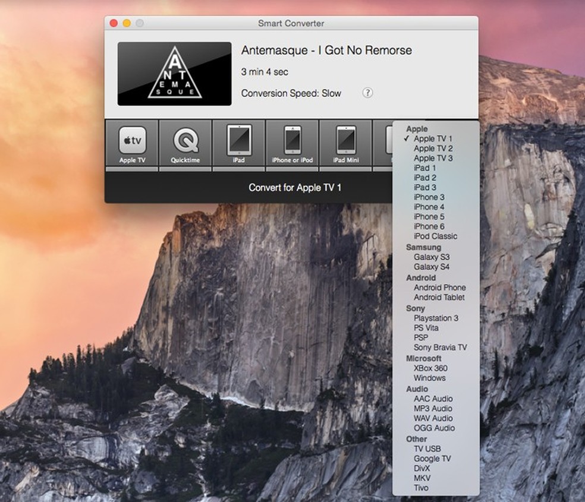The width and height of the screenshot is (585, 502).
Task: Select iPad 3 in the device menu
Action: [436, 187]
